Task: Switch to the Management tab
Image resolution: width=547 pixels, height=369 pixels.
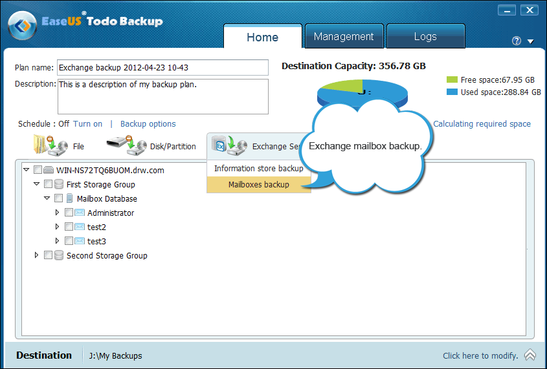Action: (x=344, y=37)
